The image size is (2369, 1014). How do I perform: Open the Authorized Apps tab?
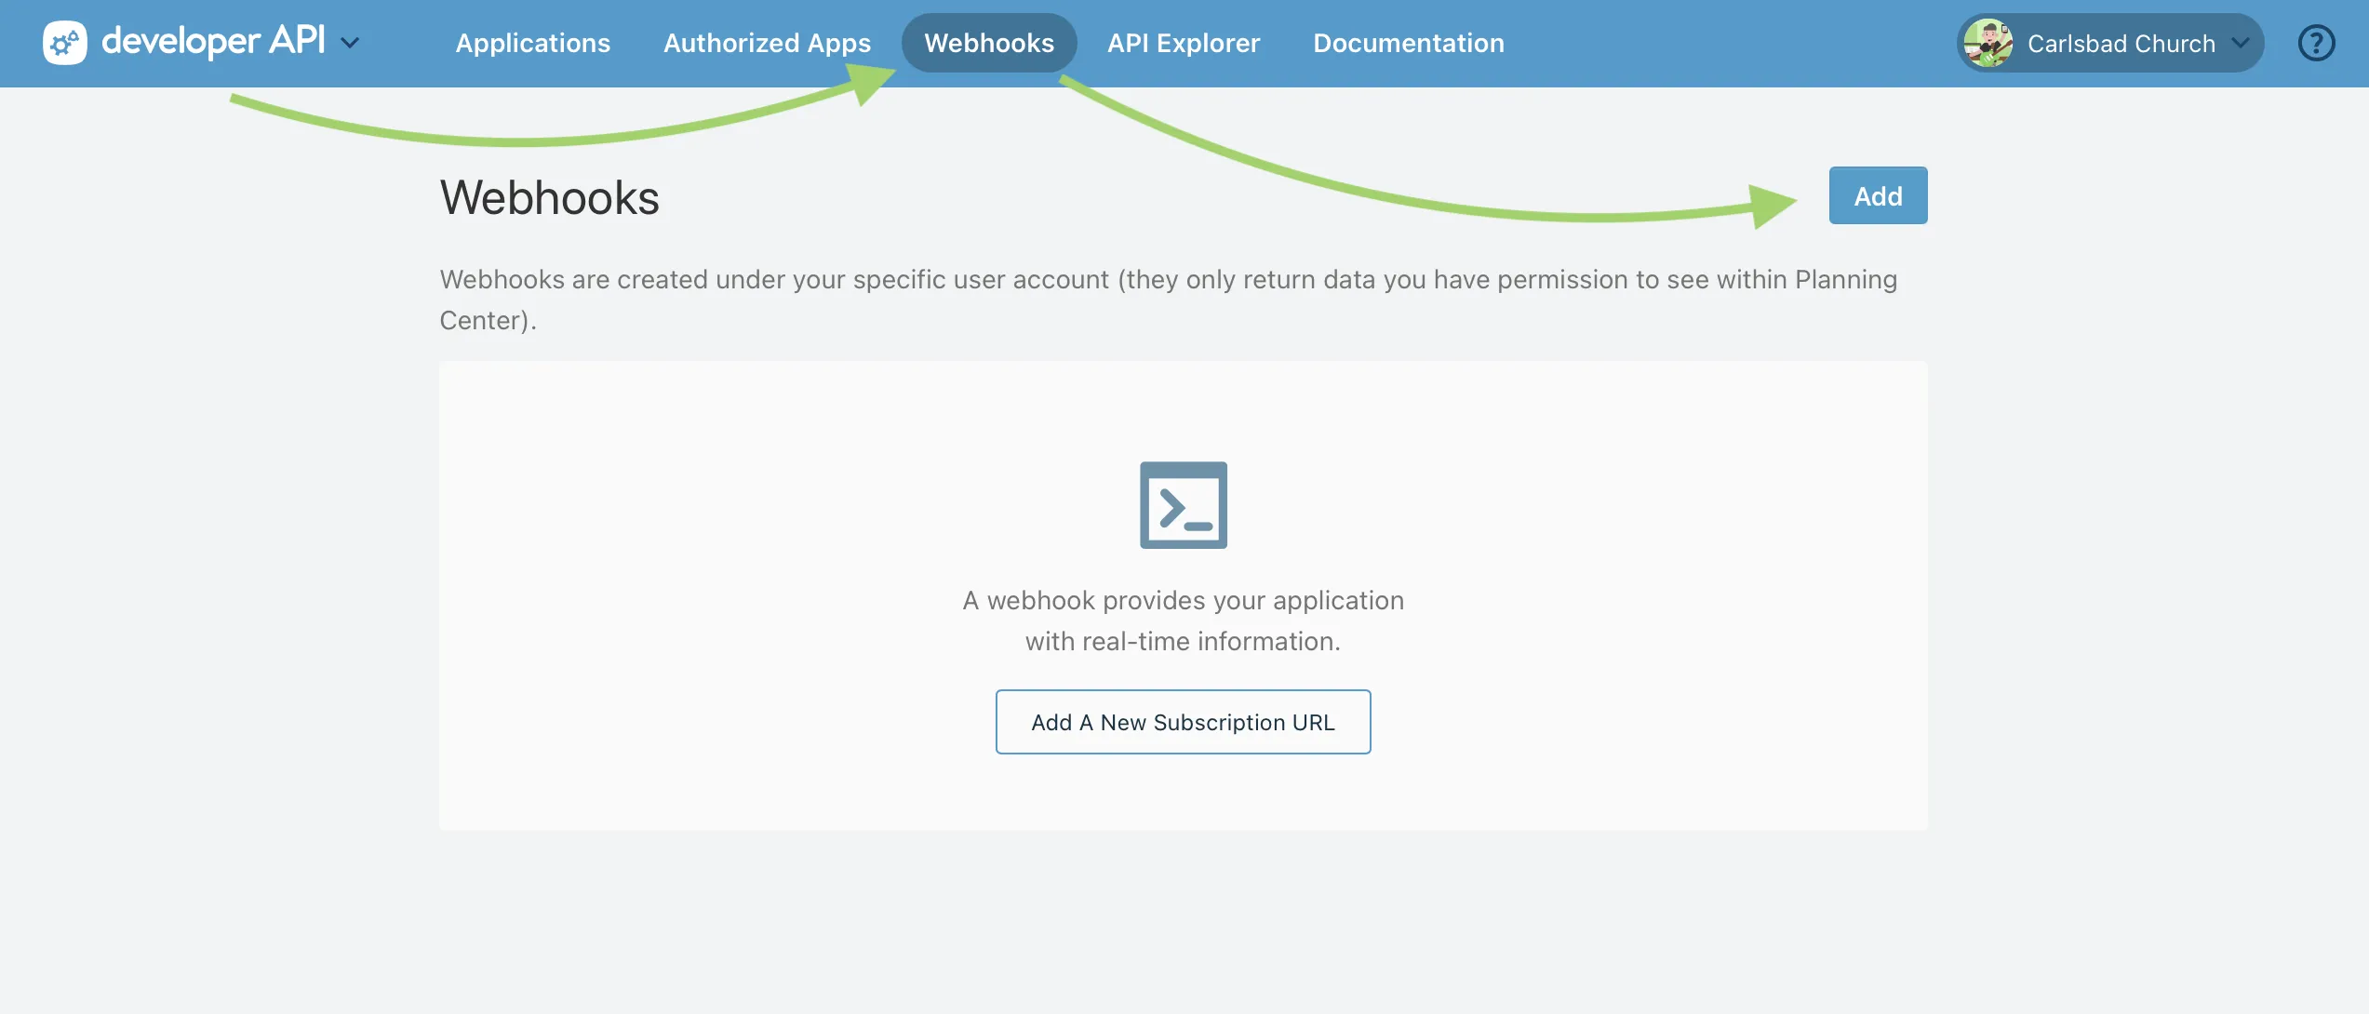[x=767, y=43]
